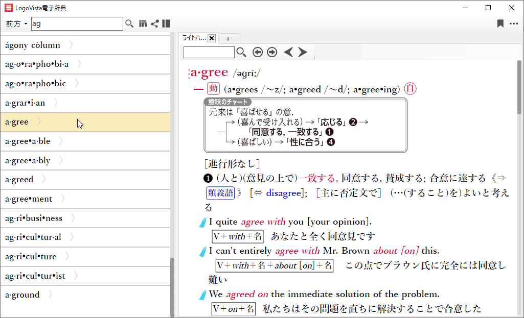This screenshot has width=524, height=318.
Task: Select a·gree·a·ble in the word list
Action: [28, 141]
